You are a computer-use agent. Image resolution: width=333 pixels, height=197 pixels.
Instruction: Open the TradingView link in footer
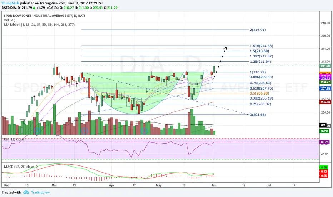[40, 192]
